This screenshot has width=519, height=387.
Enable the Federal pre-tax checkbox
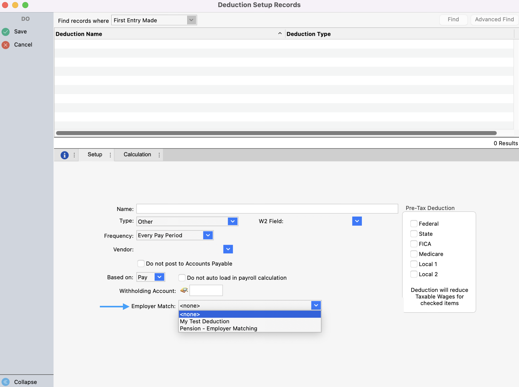coord(414,223)
